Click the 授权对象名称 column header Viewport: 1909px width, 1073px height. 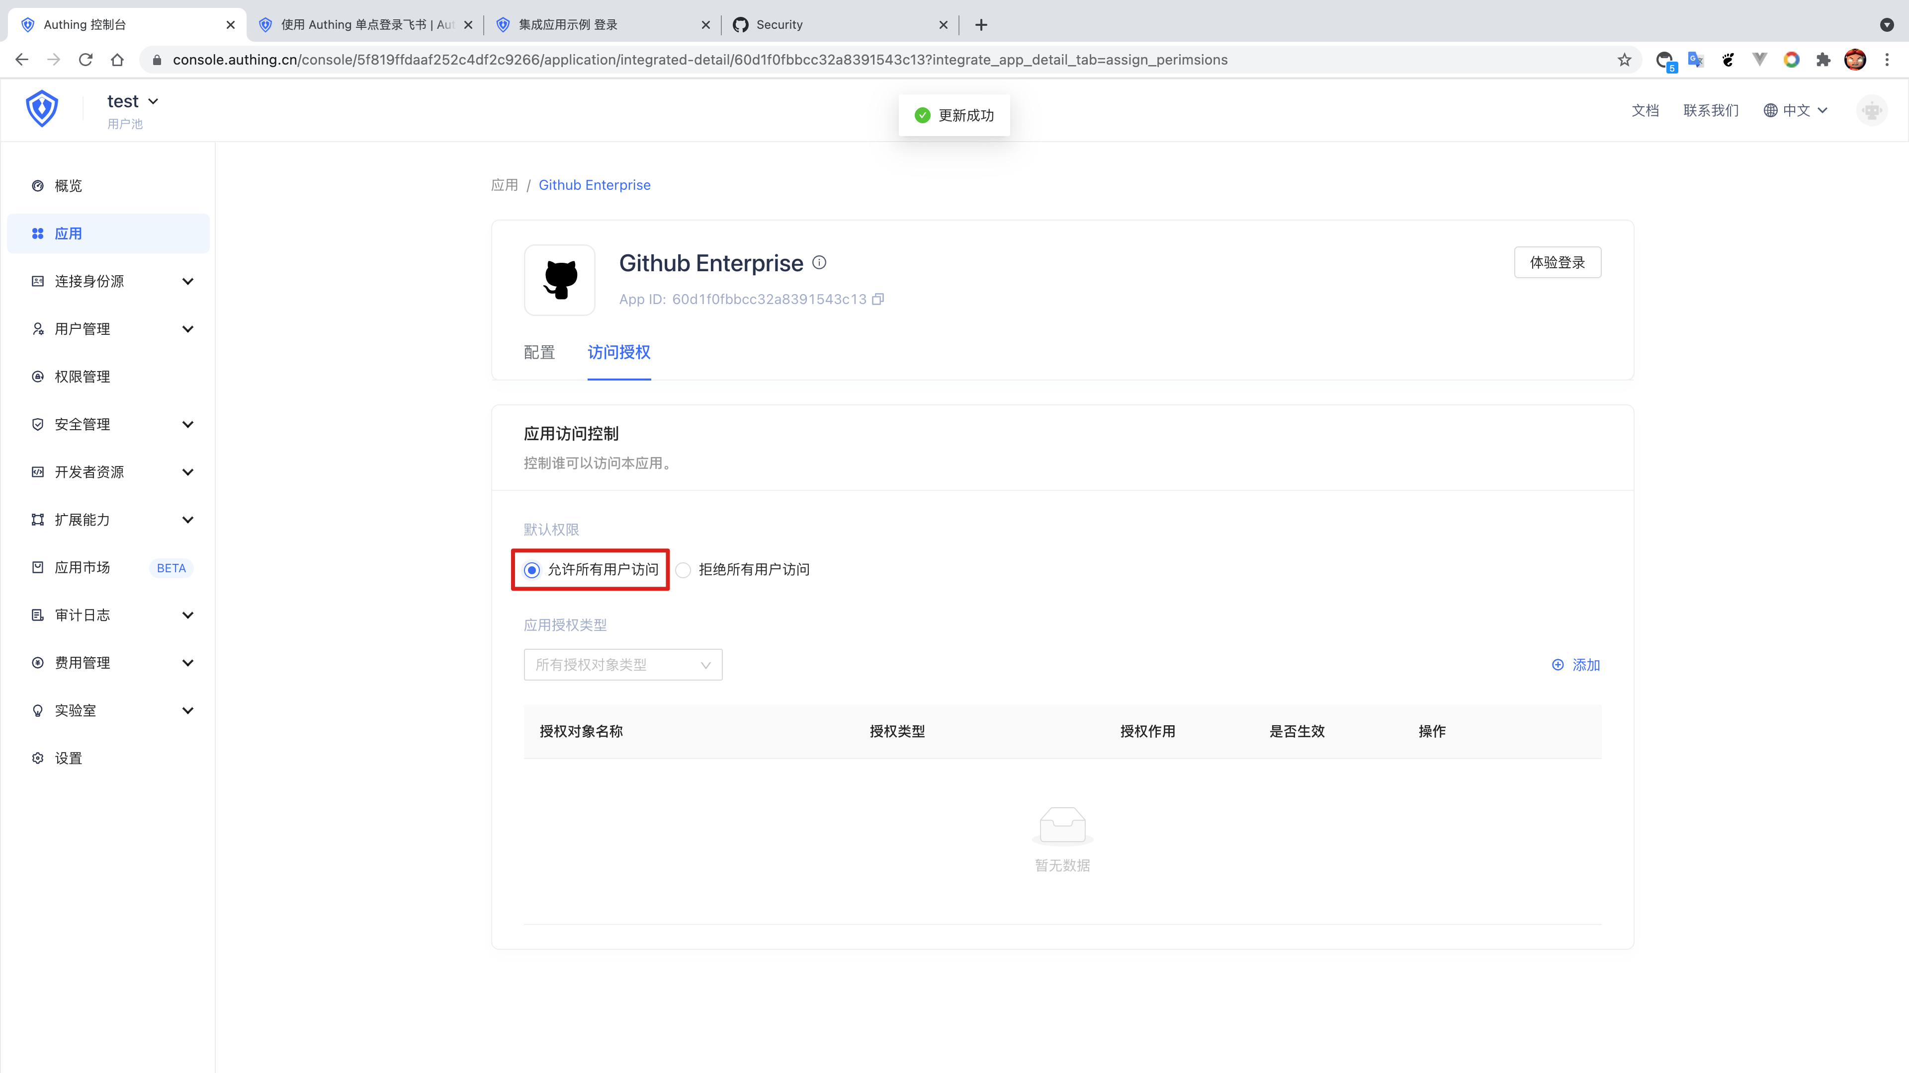point(581,732)
